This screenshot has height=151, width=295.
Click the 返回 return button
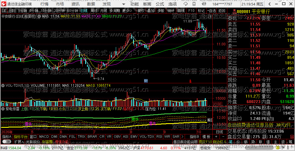pos(222,11)
